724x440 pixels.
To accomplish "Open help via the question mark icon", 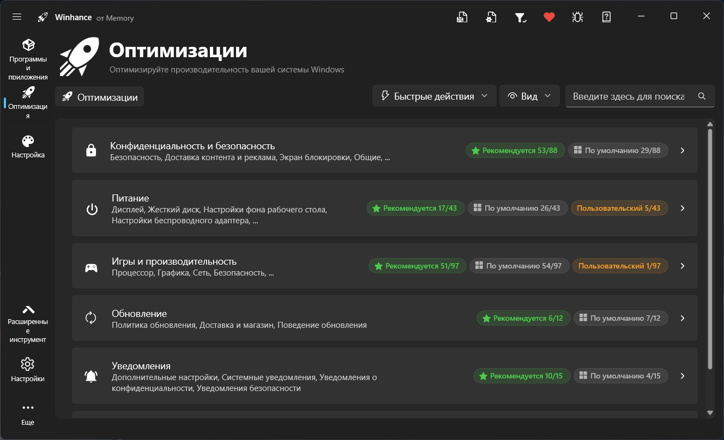I will tap(606, 17).
